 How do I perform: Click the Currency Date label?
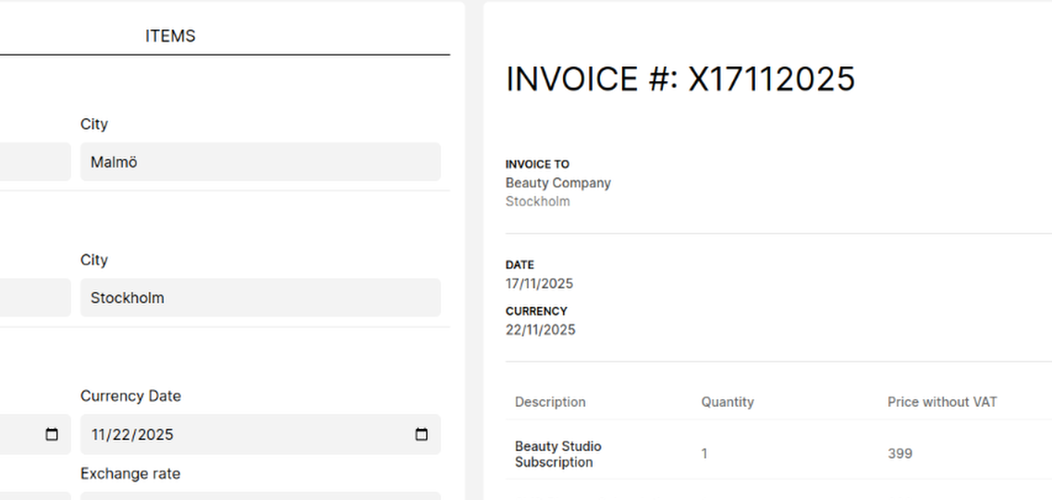pos(130,396)
